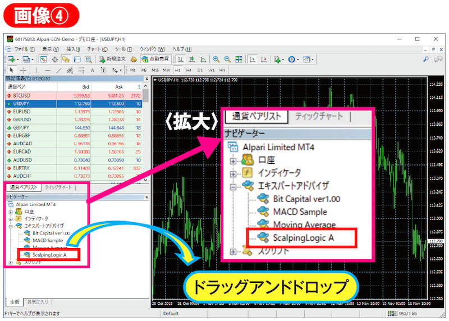Viewport: 449px width, 321px height.
Task: Select the crosshair tool
Action: 23,70
